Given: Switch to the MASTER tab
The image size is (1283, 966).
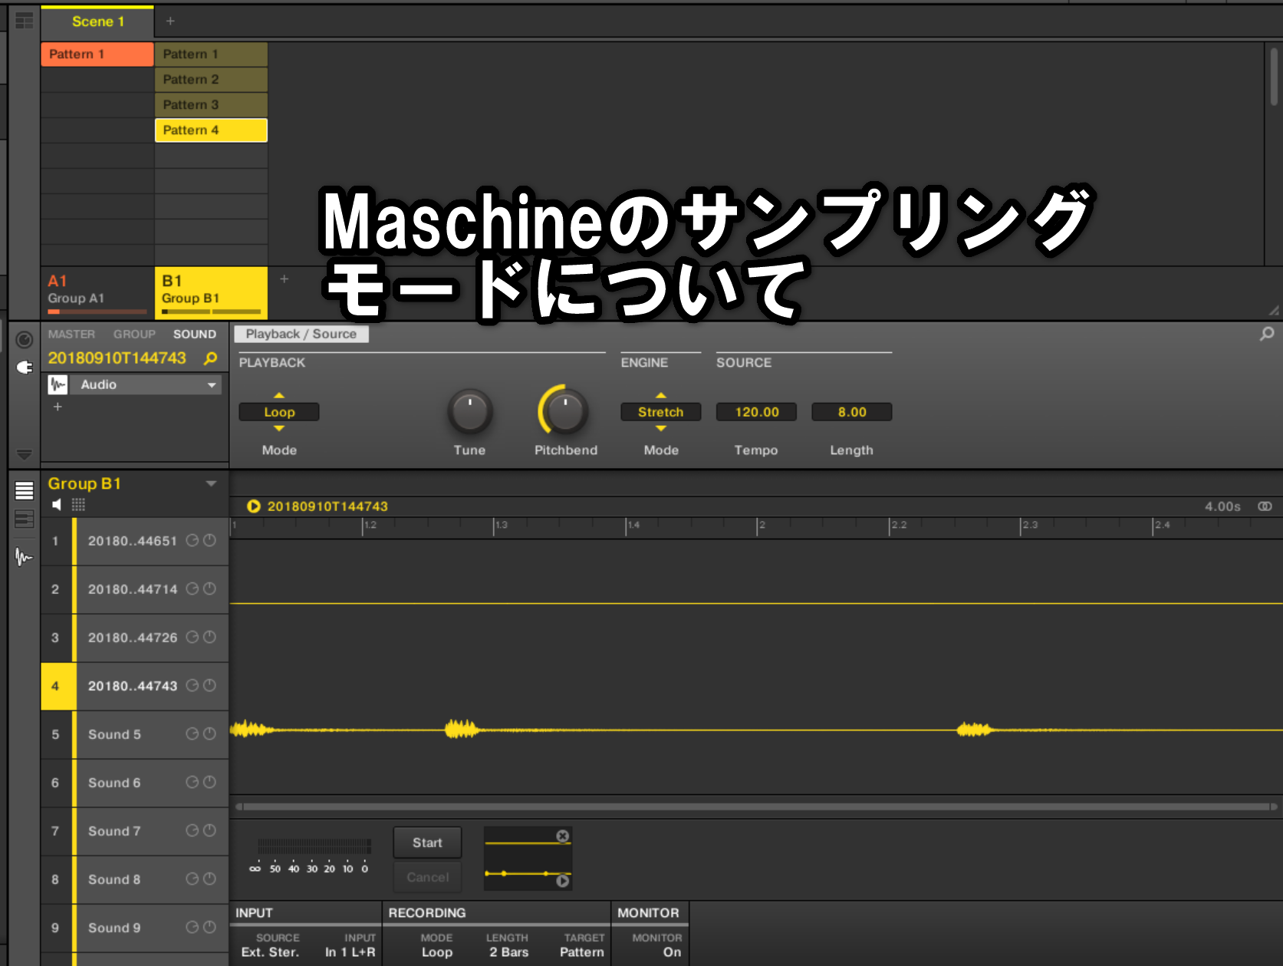Looking at the screenshot, I should tap(71, 335).
